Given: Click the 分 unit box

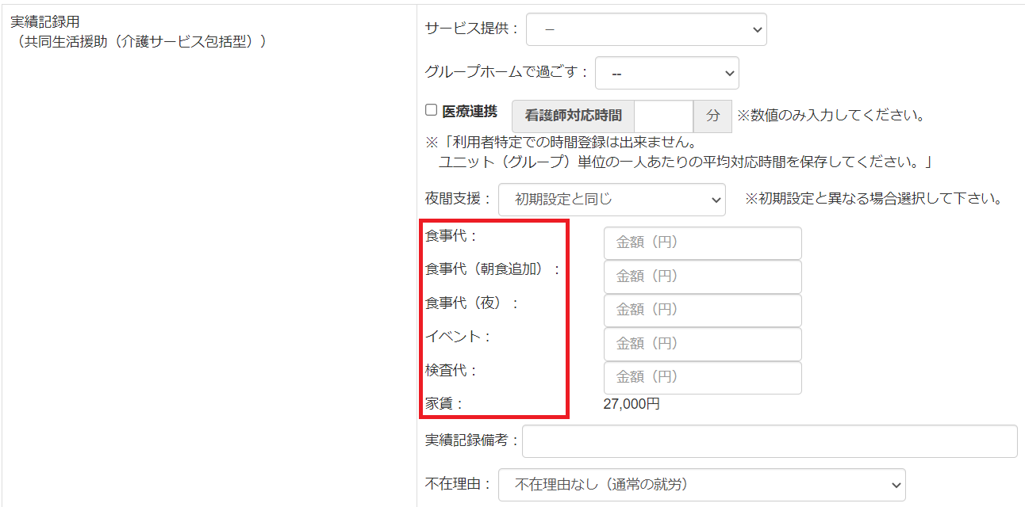Looking at the screenshot, I should 713,116.
